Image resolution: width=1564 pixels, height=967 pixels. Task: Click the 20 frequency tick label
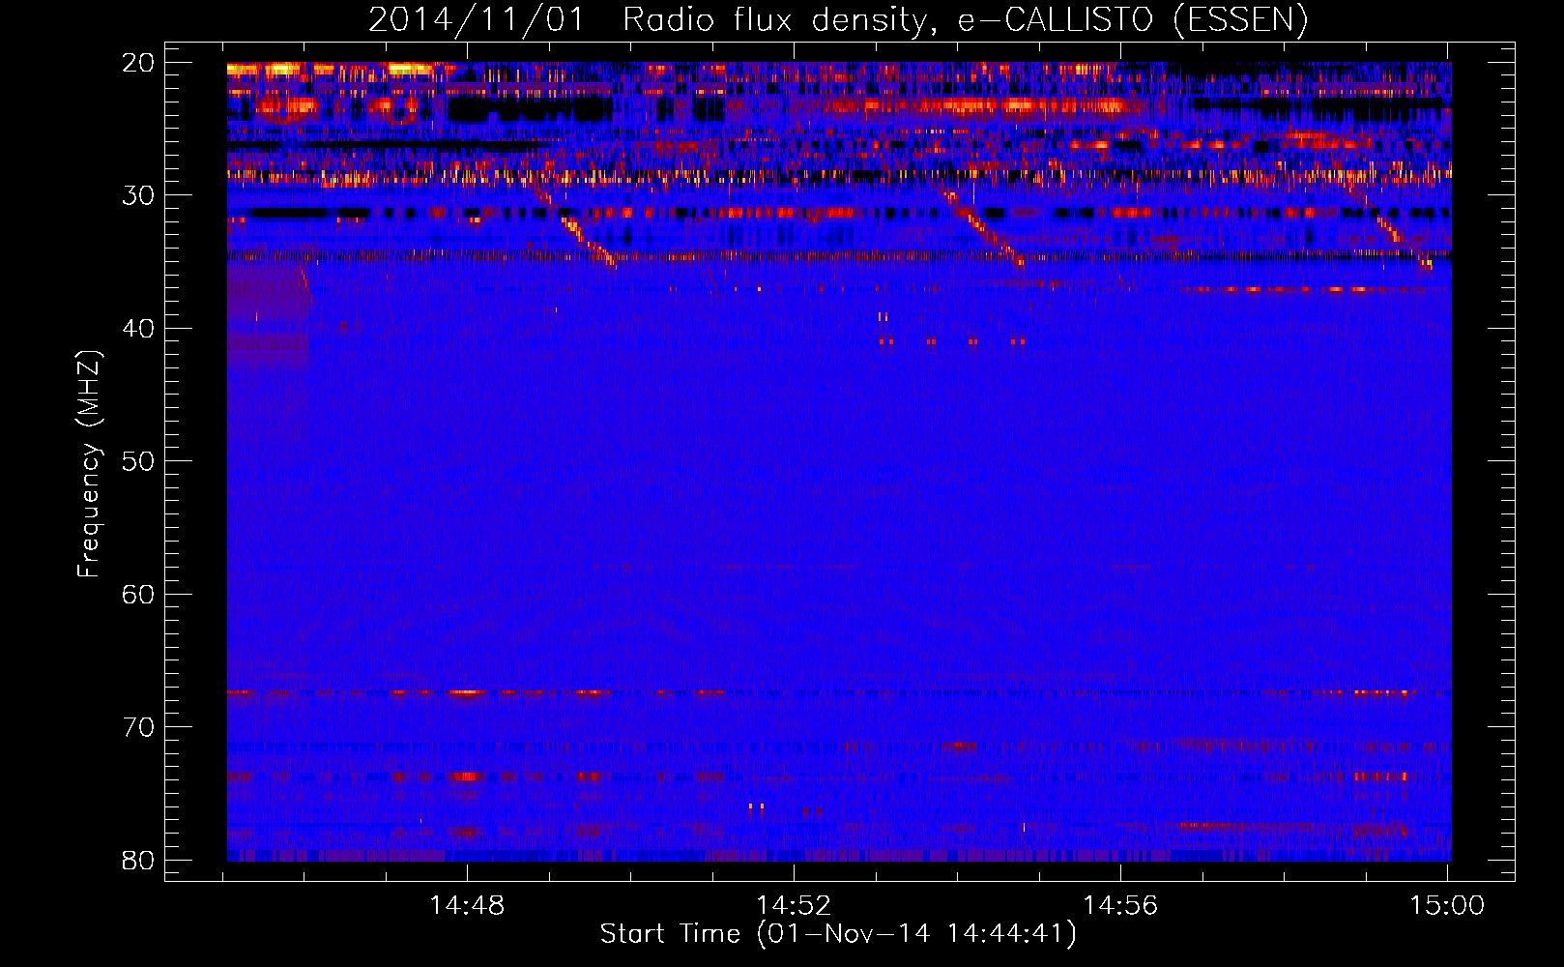tap(138, 63)
